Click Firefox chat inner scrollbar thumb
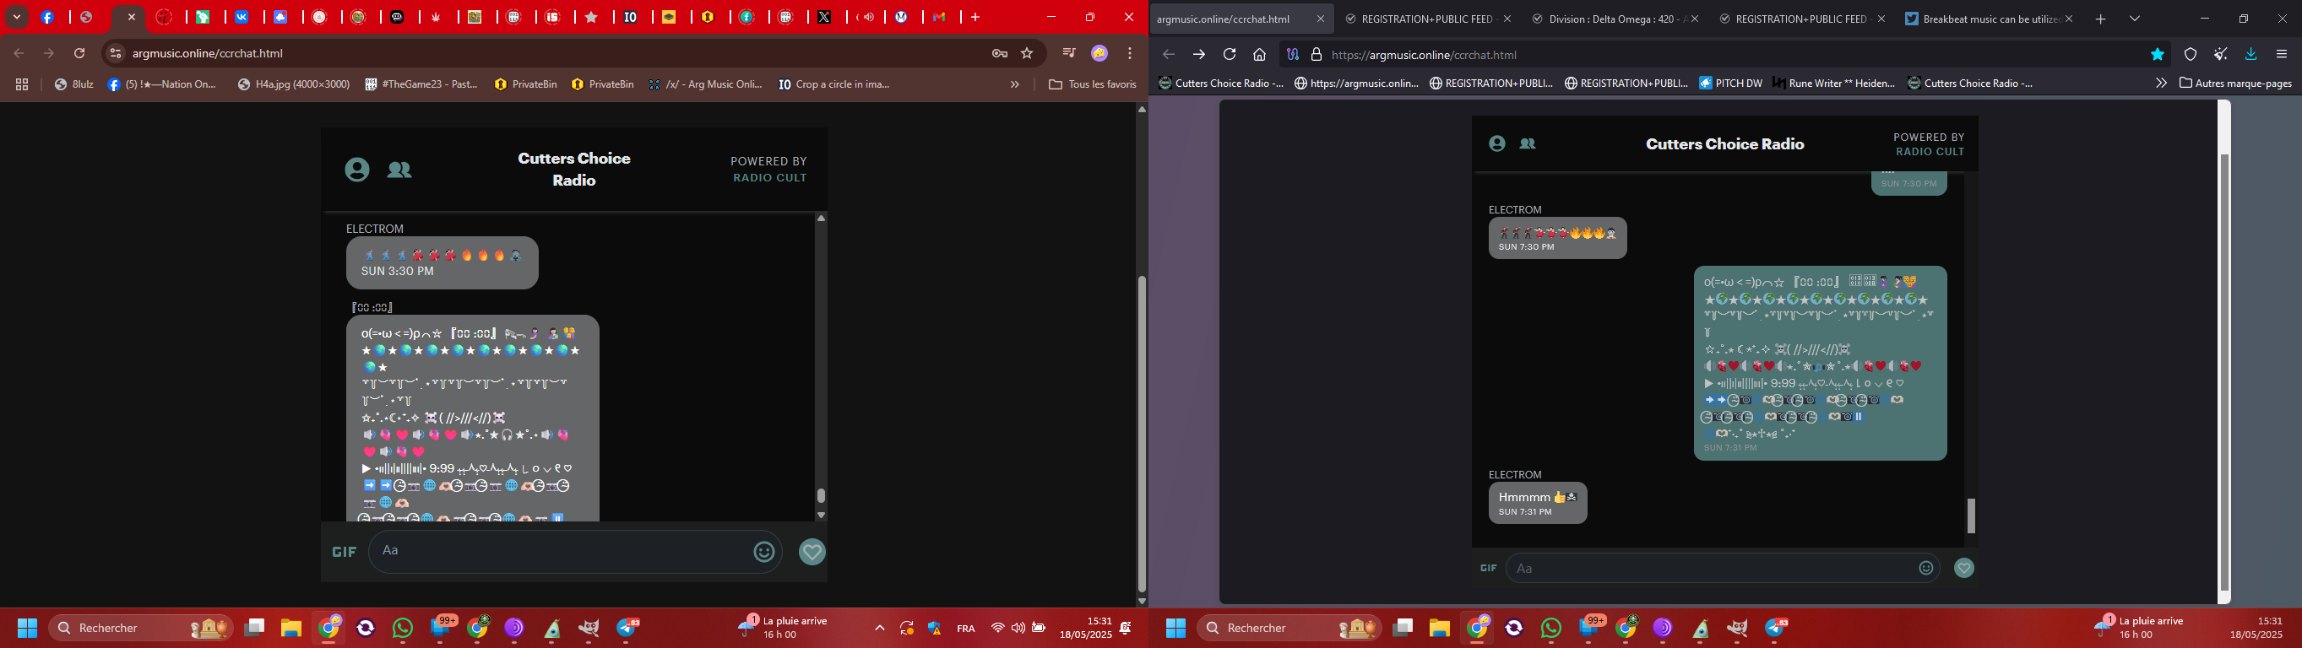2302x648 pixels. pyautogui.click(x=1970, y=516)
